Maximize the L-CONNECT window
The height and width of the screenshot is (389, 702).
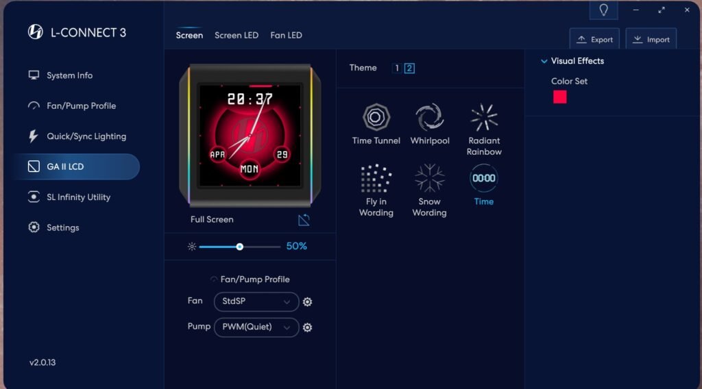click(662, 10)
